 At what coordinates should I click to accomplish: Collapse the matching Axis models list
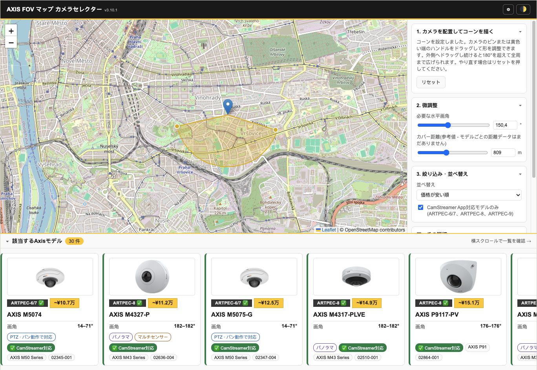[x=7, y=241]
